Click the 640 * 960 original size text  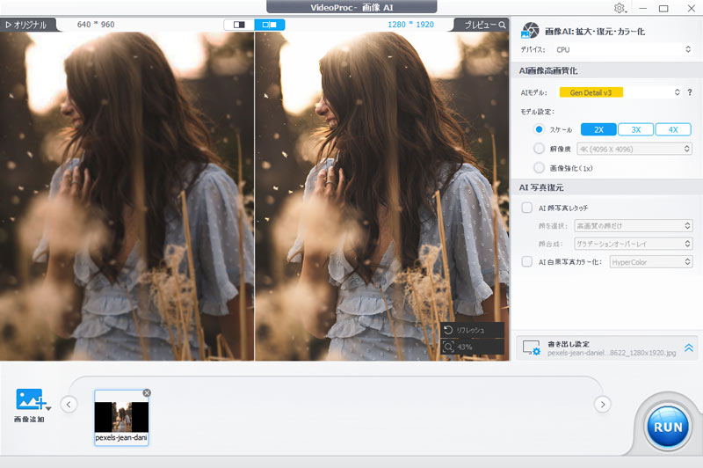[96, 25]
